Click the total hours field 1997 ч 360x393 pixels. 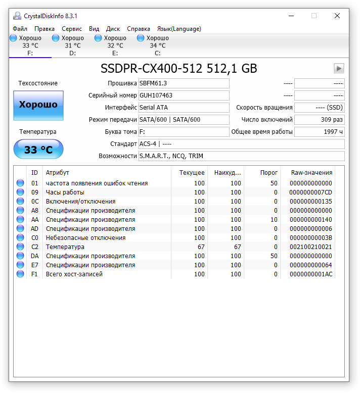[320, 132]
